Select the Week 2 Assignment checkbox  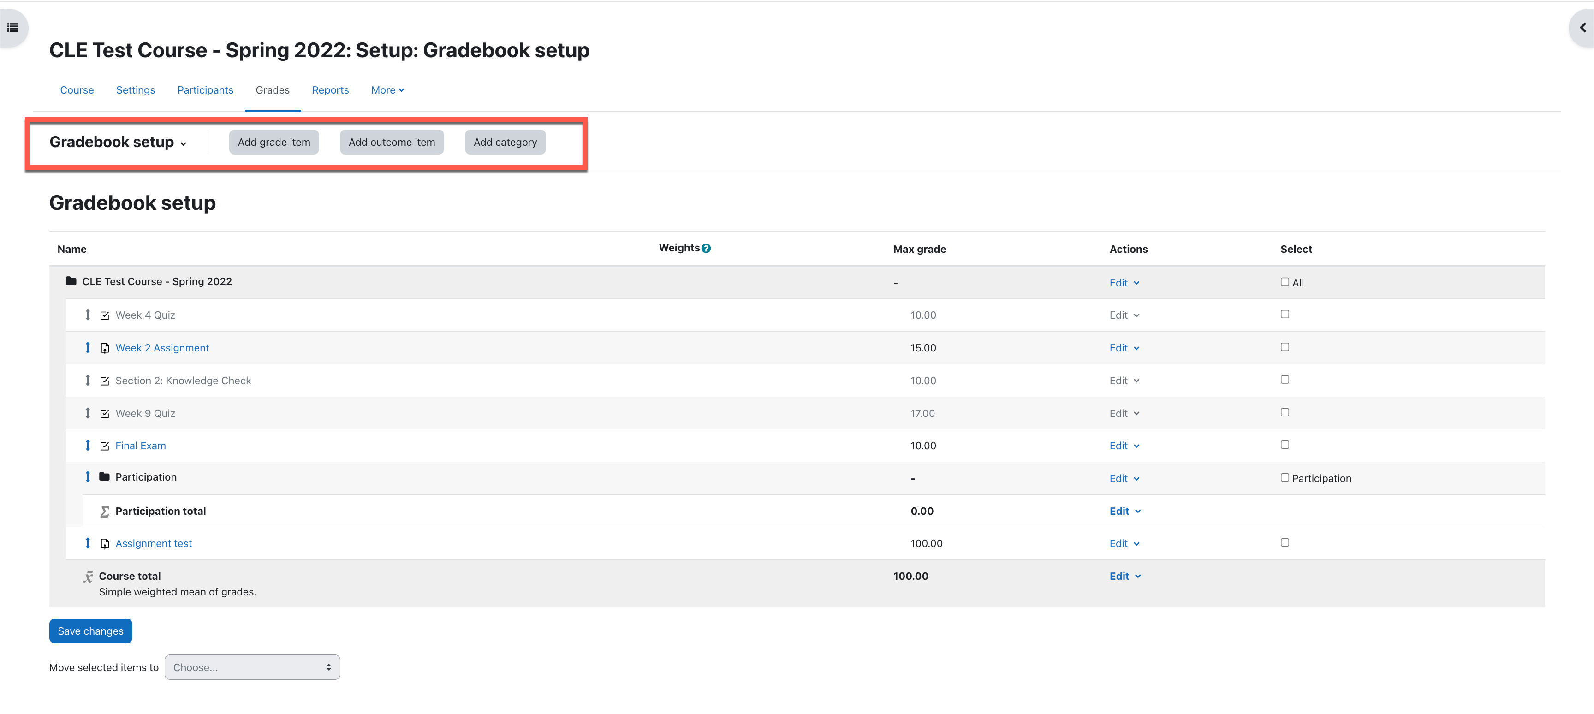[1285, 347]
